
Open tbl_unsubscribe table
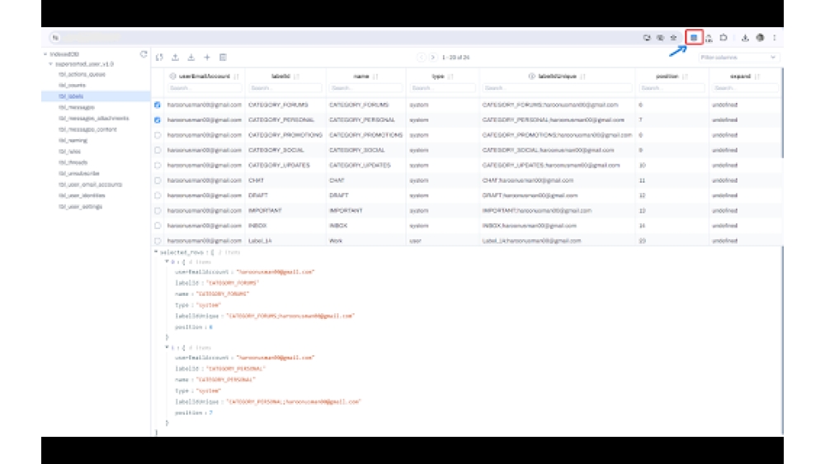click(79, 173)
